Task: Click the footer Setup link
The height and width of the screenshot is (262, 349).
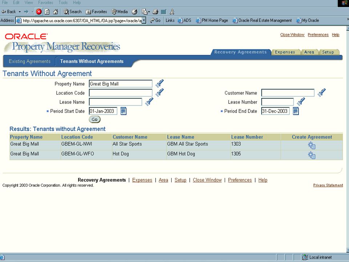Action: pos(181,180)
